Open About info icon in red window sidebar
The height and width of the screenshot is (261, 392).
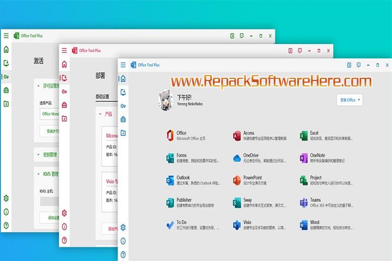coord(64,227)
